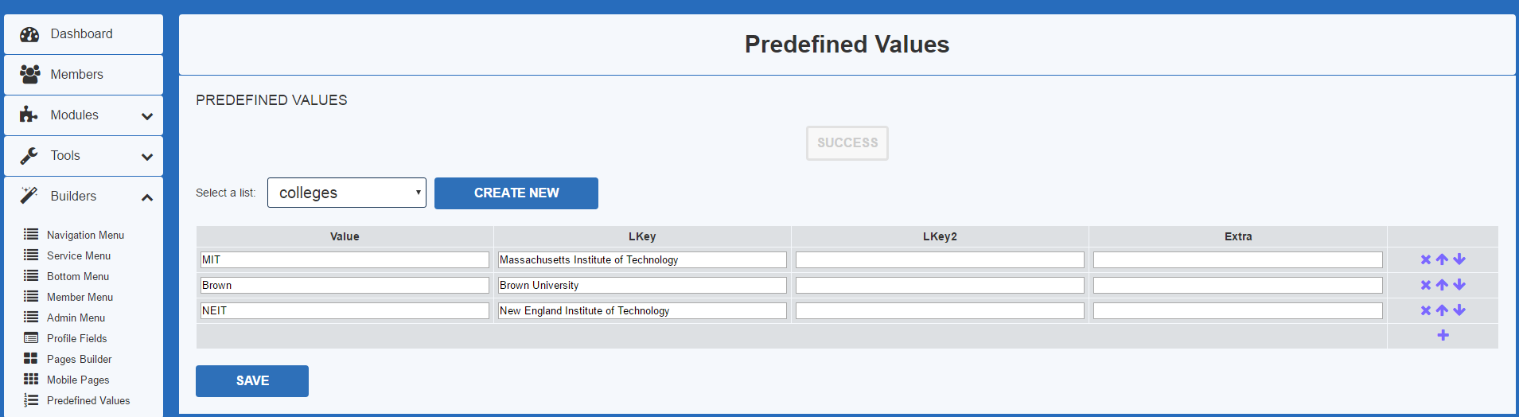The height and width of the screenshot is (417, 1519).
Task: Edit the NEIT Value field
Action: [x=345, y=311]
